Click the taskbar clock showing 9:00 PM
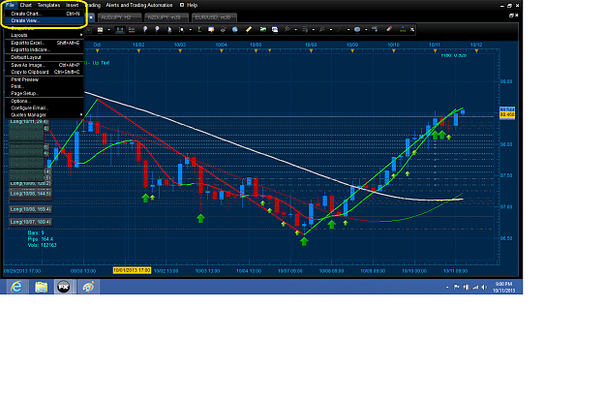The image size is (605, 401). tap(504, 287)
